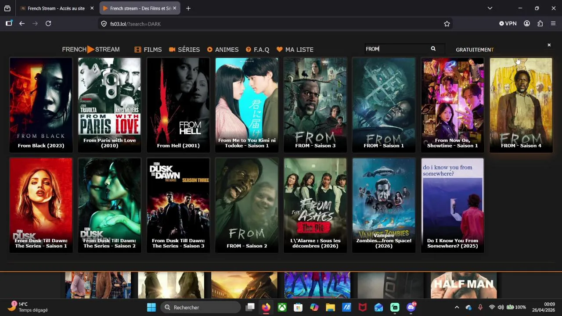Open FROM - Saison 4 poster
This screenshot has width=562, height=316.
pos(521,105)
